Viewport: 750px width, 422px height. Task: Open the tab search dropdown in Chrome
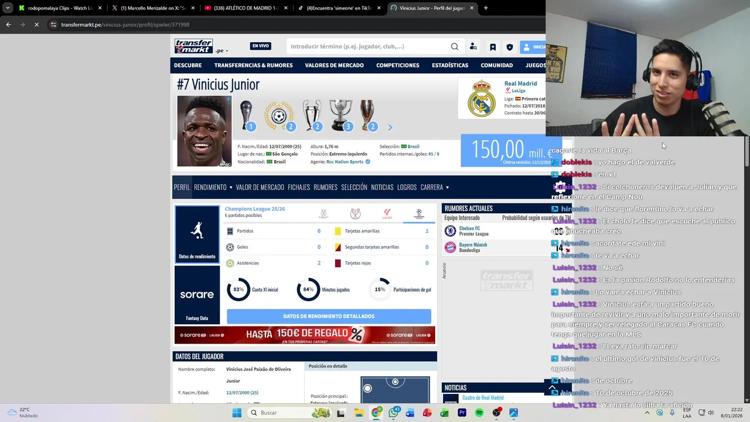coord(7,8)
